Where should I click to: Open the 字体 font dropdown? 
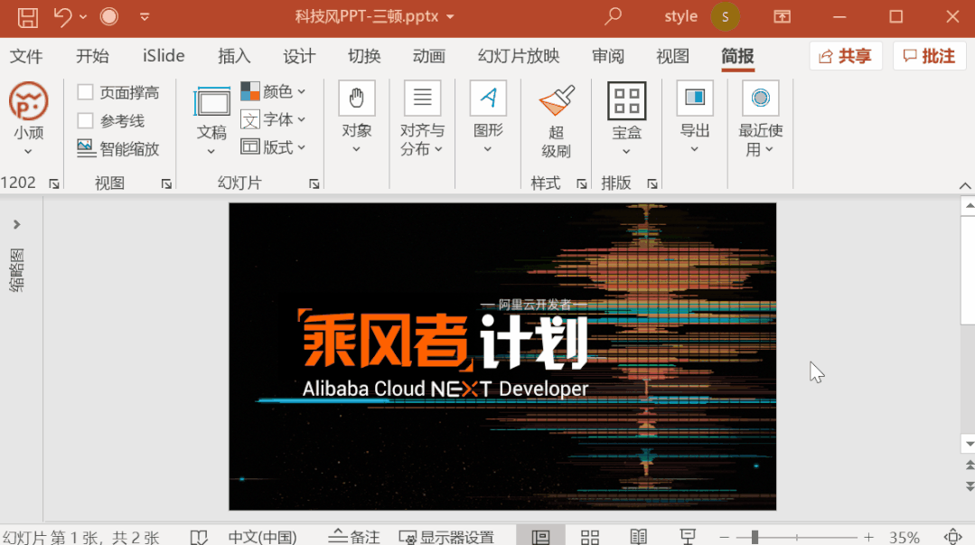point(274,118)
